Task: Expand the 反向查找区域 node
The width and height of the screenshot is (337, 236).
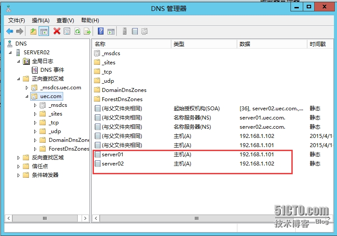Action: 18,158
